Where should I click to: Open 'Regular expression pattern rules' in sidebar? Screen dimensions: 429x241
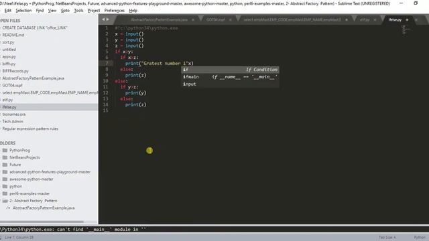click(x=30, y=129)
